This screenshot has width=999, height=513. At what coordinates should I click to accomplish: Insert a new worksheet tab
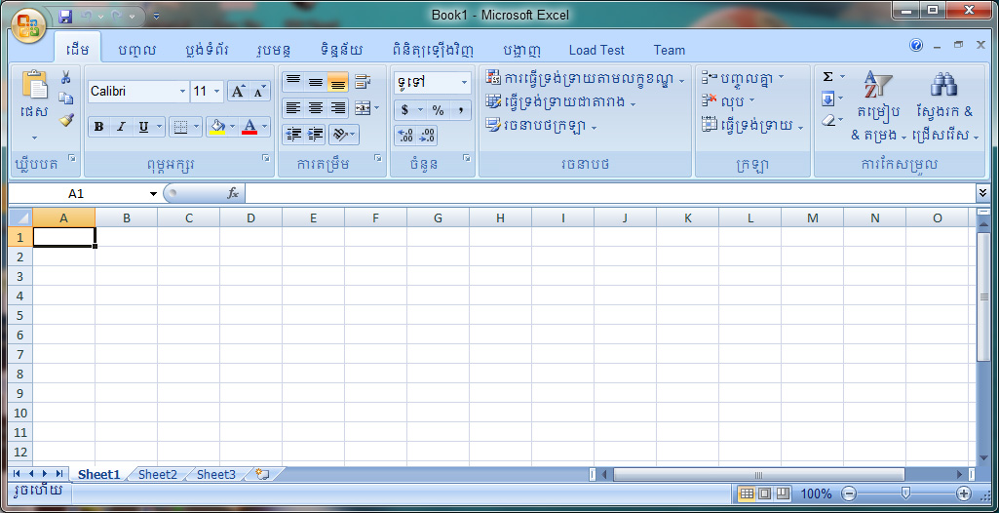click(x=262, y=474)
